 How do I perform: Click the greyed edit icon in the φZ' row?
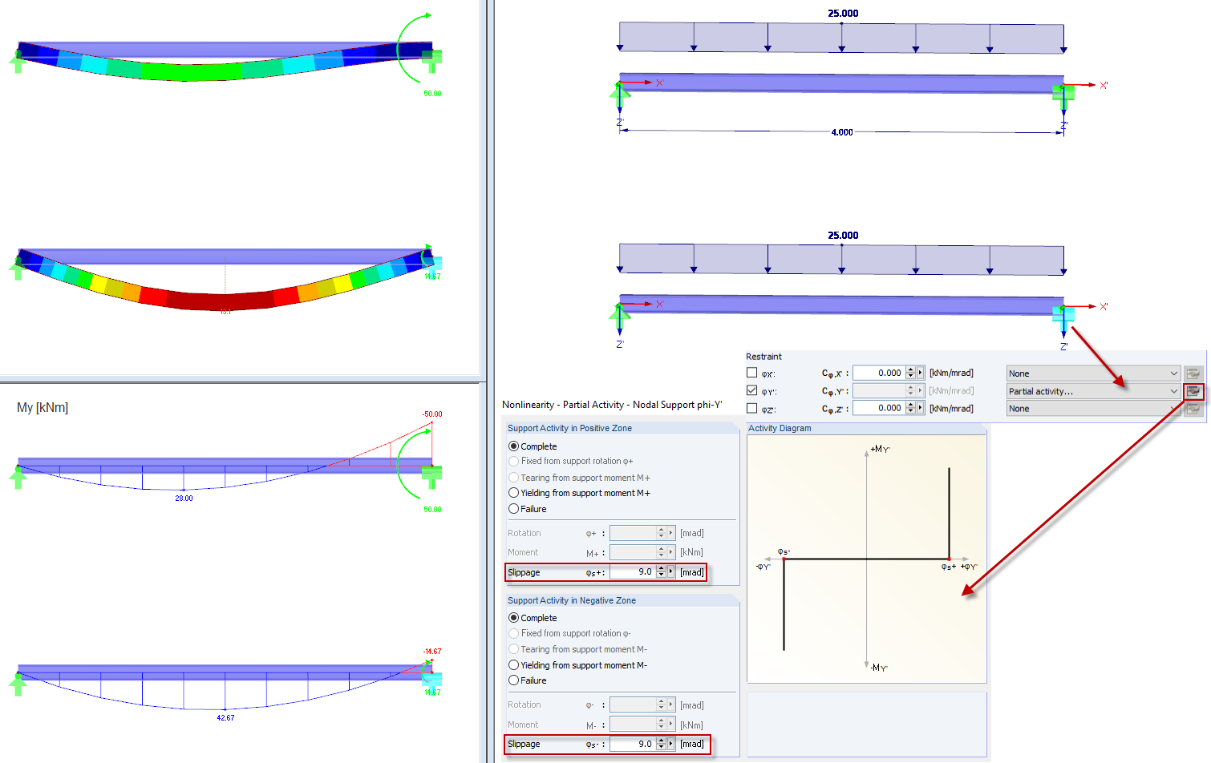[x=1193, y=409]
